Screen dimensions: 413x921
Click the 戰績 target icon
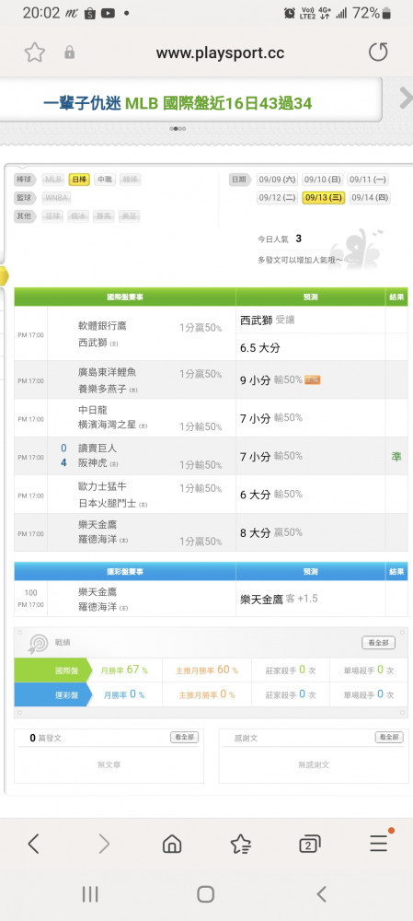pos(38,644)
